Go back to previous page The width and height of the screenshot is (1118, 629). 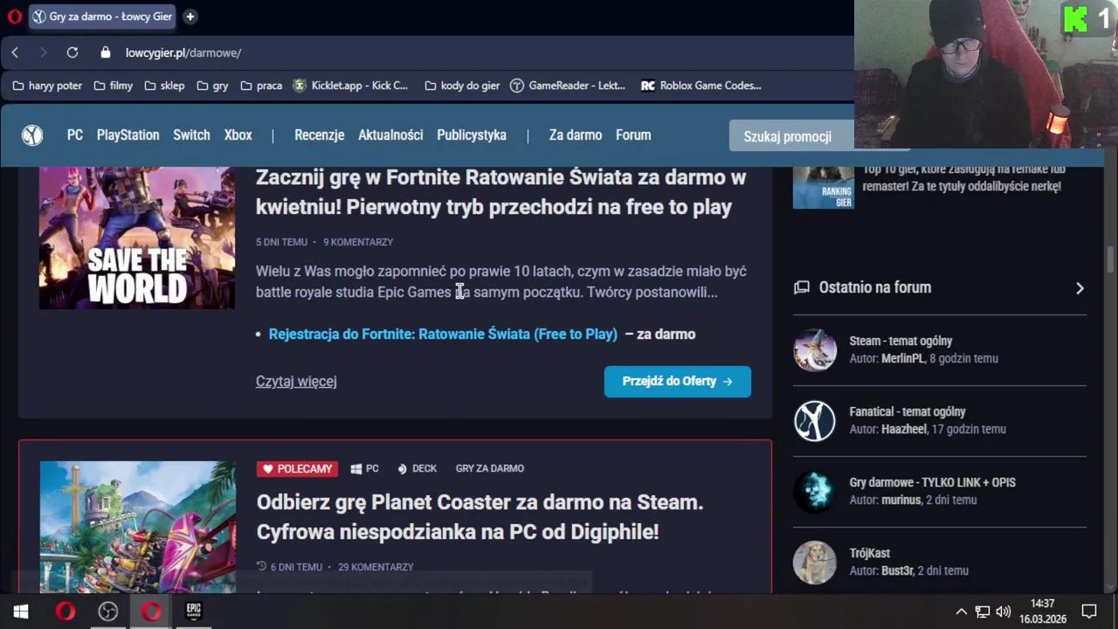pyautogui.click(x=15, y=52)
